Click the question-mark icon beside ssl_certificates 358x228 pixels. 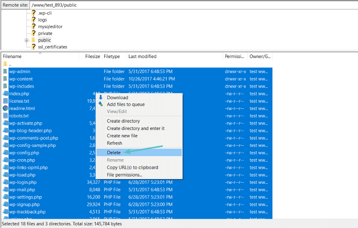[x=33, y=47]
